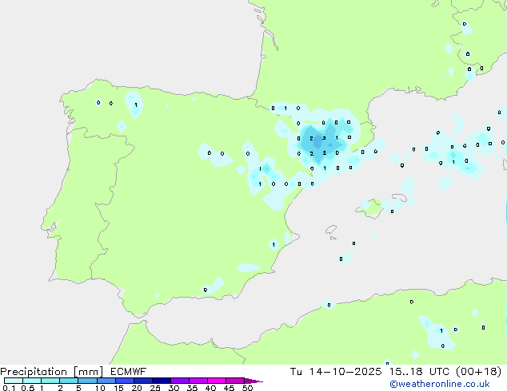507x391 pixels.
Task: Click the "Tu" weekday abbreviation
Action: (x=296, y=372)
